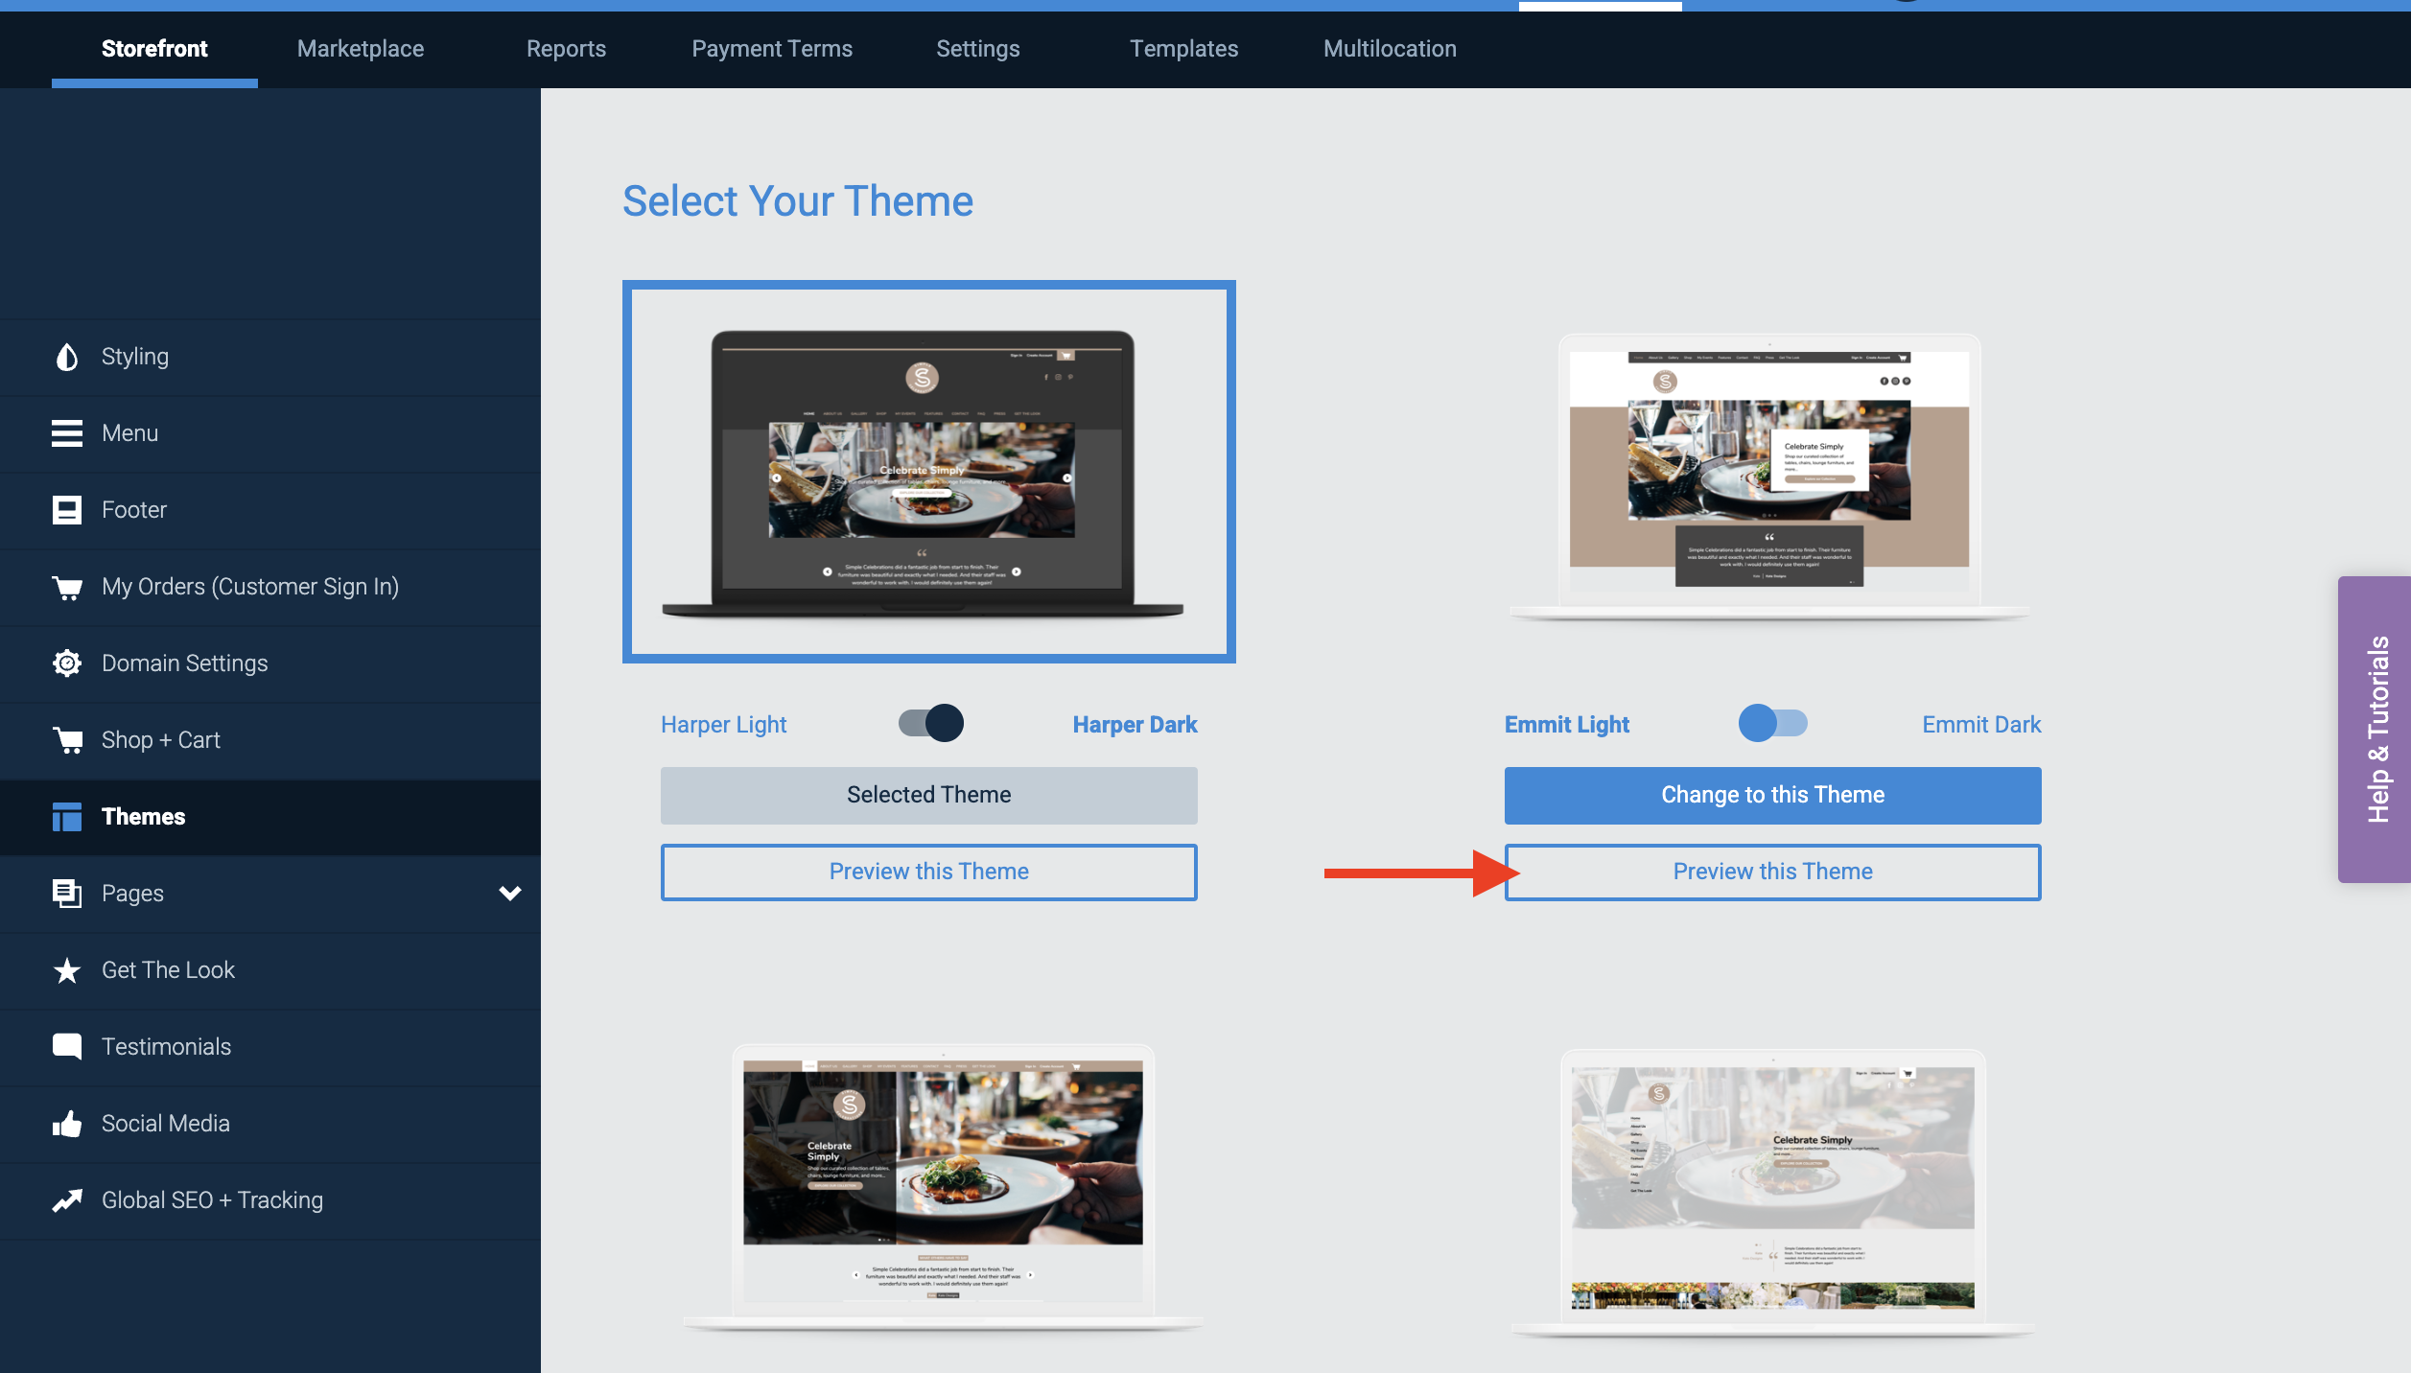Screen dimensions: 2411x1373
Task: Open Global SEO + Tracking in sidebar
Action: coord(270,1200)
